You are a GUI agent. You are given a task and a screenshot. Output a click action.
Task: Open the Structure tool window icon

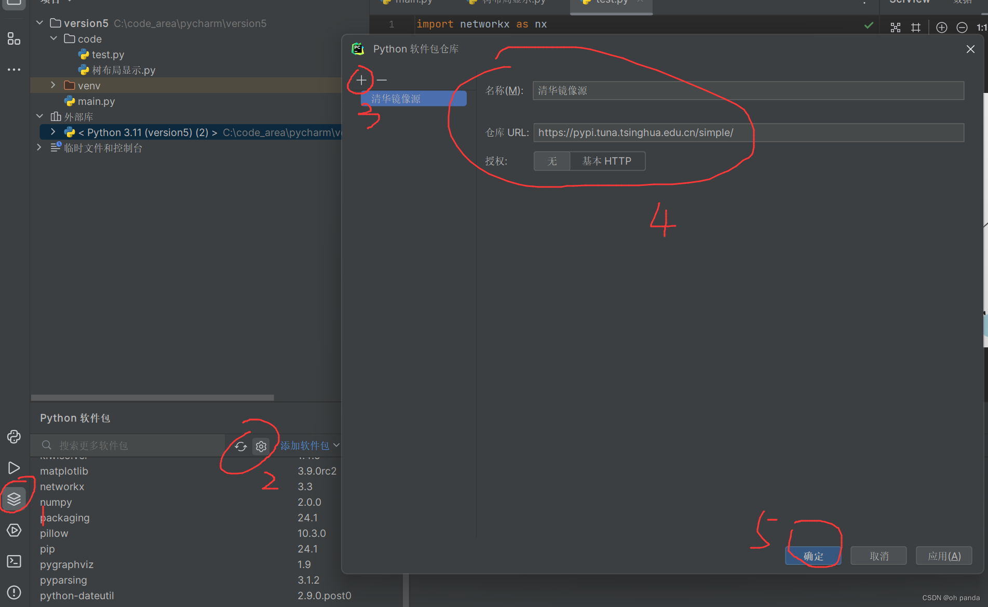click(14, 38)
